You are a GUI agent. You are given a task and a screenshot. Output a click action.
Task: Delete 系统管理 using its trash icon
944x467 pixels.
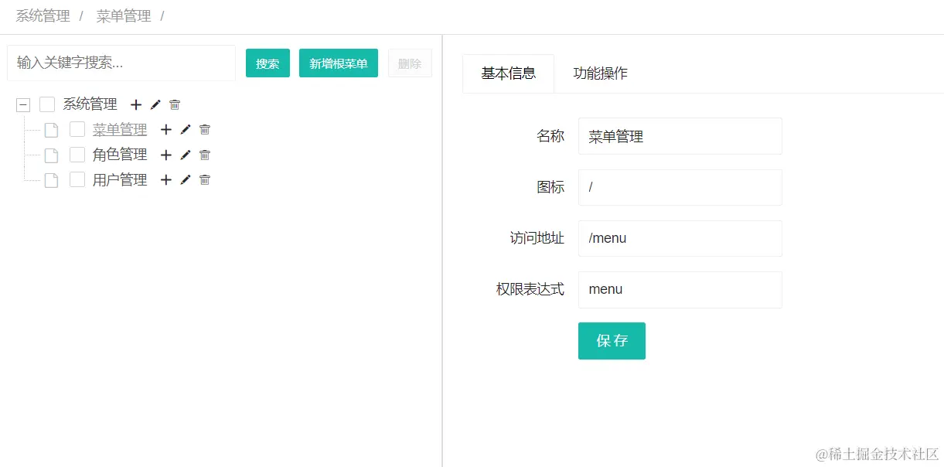point(175,104)
